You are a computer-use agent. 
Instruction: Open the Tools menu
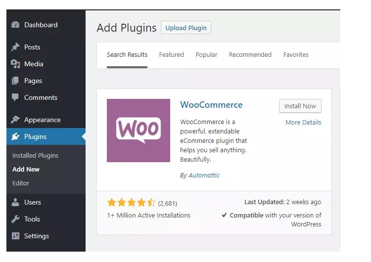pos(32,219)
